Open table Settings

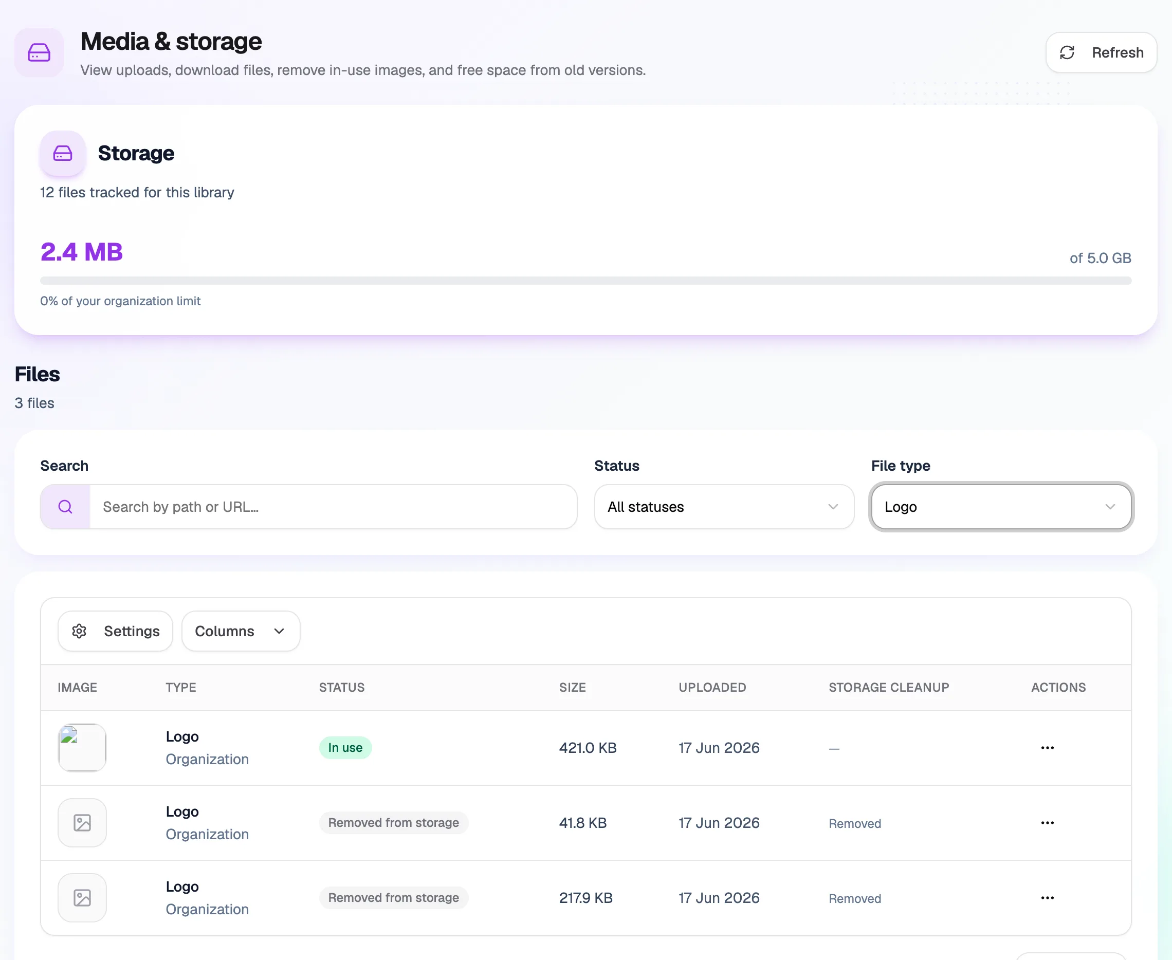(x=115, y=631)
